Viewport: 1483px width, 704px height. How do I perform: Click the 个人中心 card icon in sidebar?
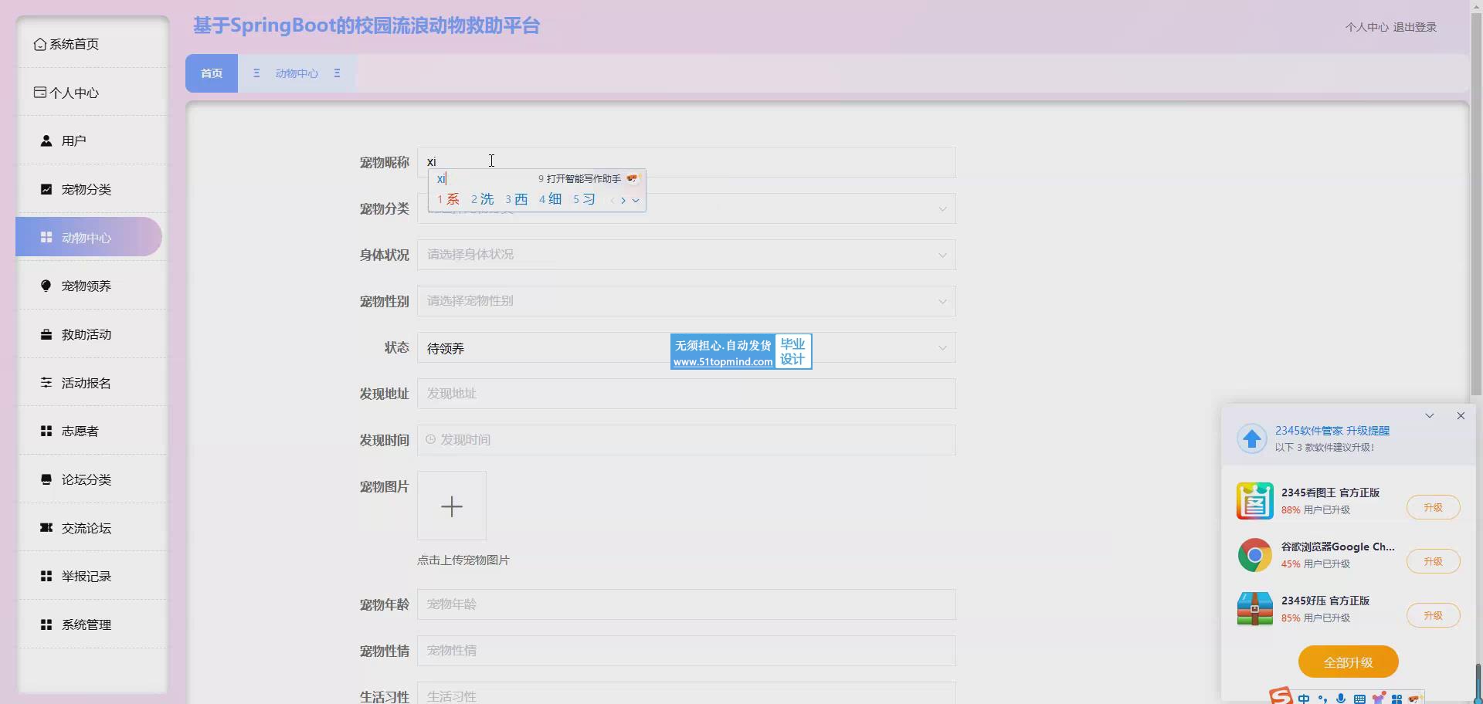39,93
